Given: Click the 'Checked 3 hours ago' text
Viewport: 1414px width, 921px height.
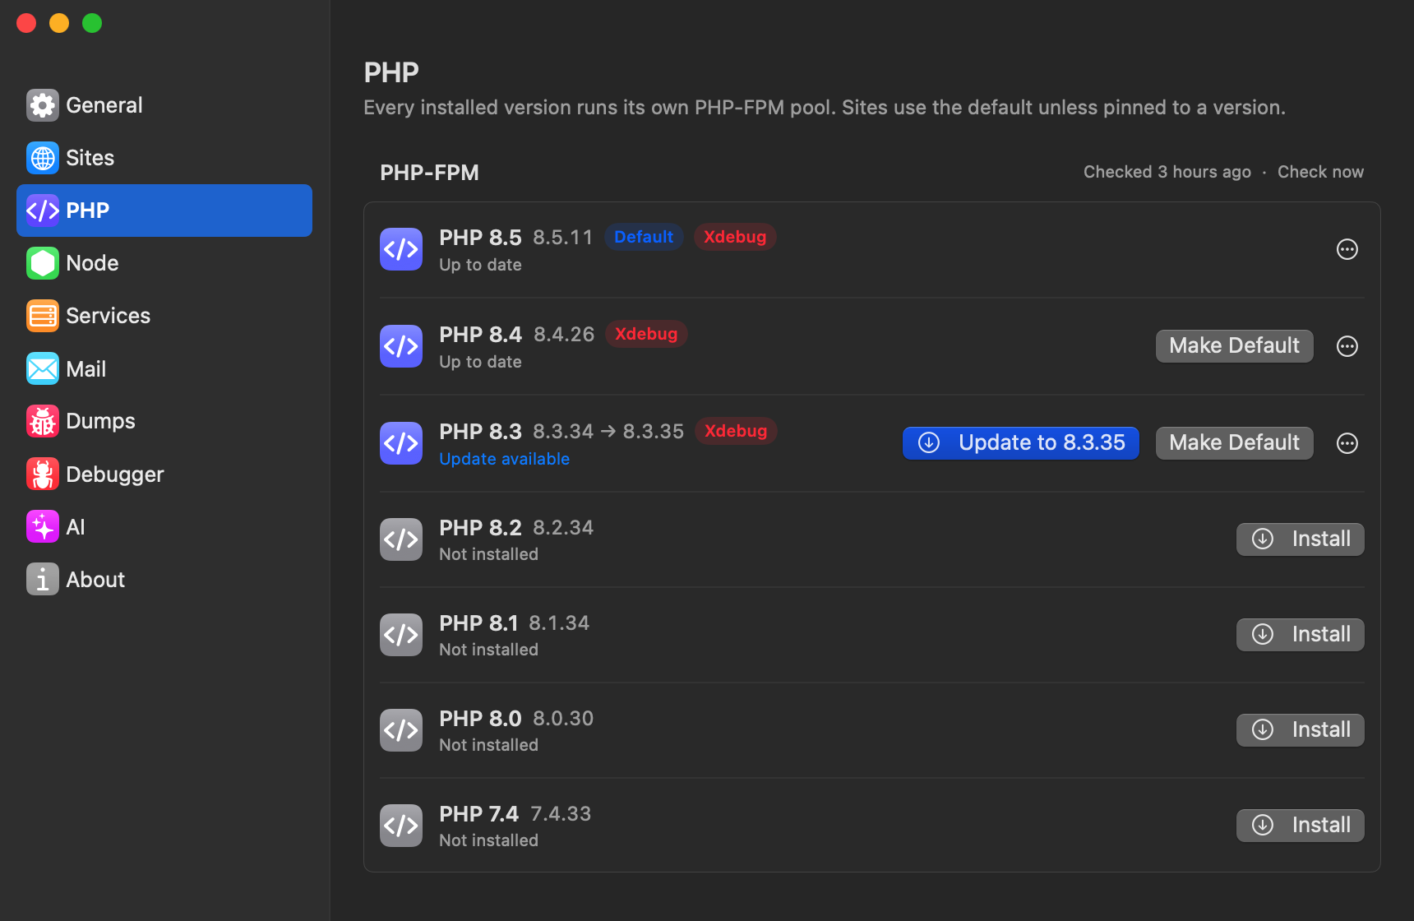Looking at the screenshot, I should tap(1167, 172).
